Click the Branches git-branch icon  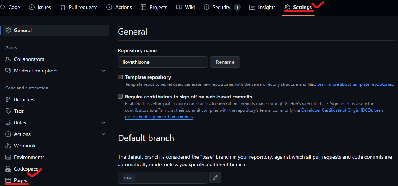pyautogui.click(x=8, y=99)
